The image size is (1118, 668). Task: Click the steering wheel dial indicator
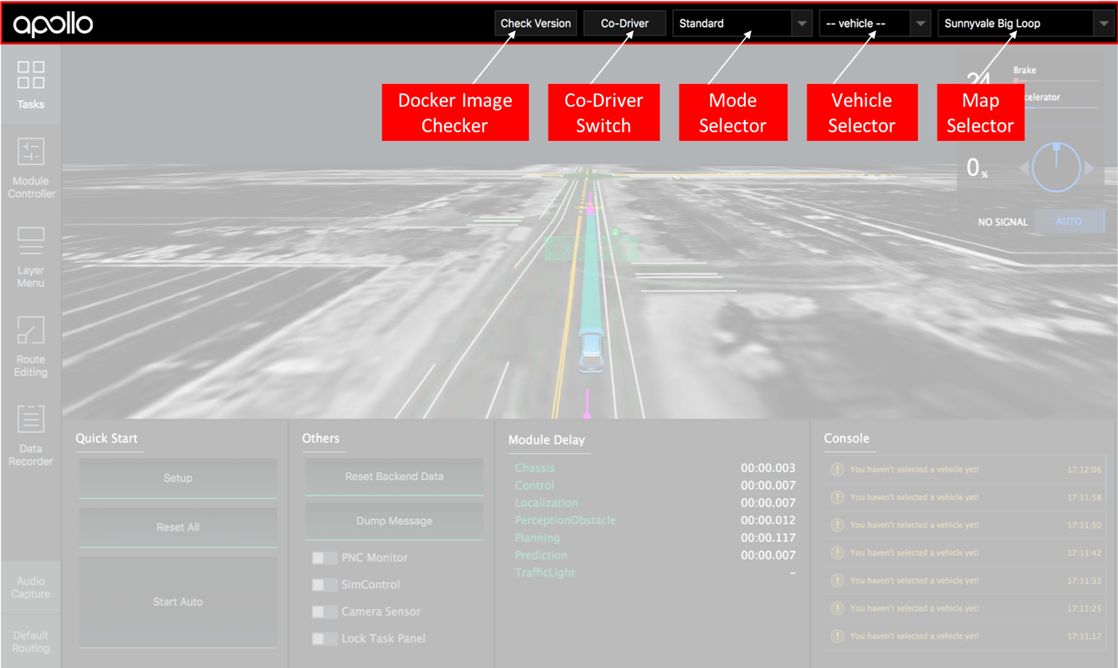[x=1055, y=167]
